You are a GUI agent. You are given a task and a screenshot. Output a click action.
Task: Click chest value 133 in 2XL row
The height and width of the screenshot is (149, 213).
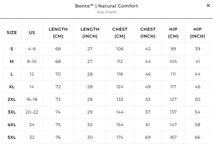tap(120, 99)
